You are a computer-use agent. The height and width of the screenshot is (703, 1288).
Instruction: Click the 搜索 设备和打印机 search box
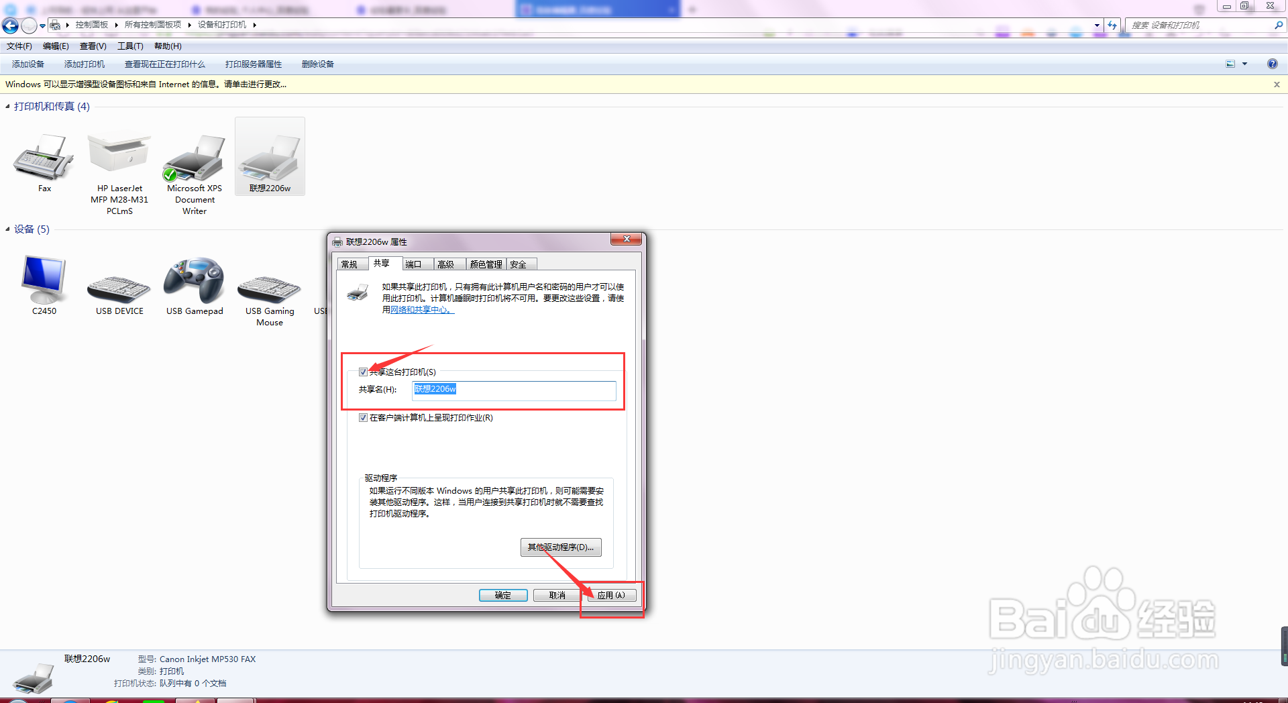tap(1199, 25)
